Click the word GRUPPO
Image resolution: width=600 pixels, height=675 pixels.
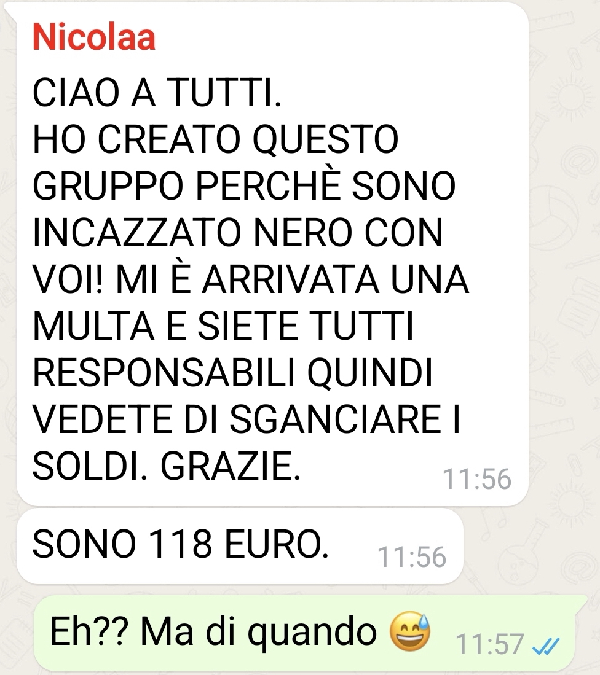(108, 186)
